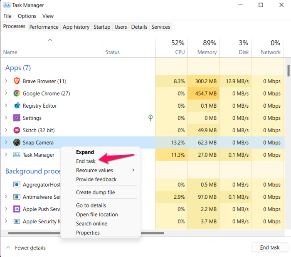This screenshot has height=257, width=291.
Task: Open the Resource values submenu
Action: pos(94,170)
